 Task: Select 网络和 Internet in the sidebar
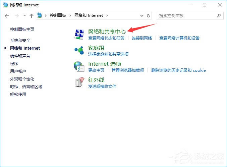[25, 48]
